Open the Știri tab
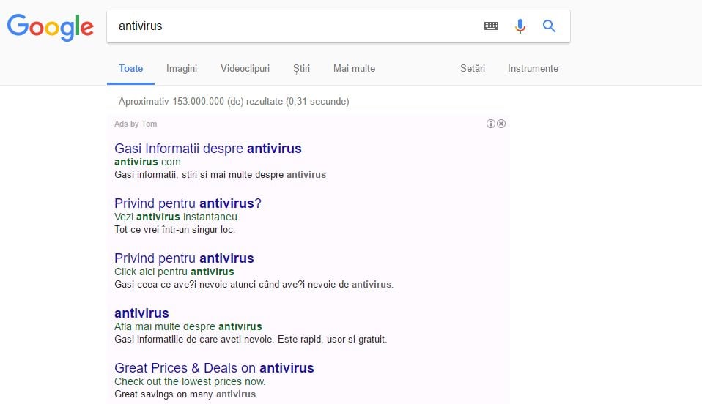702x404 pixels. (301, 68)
